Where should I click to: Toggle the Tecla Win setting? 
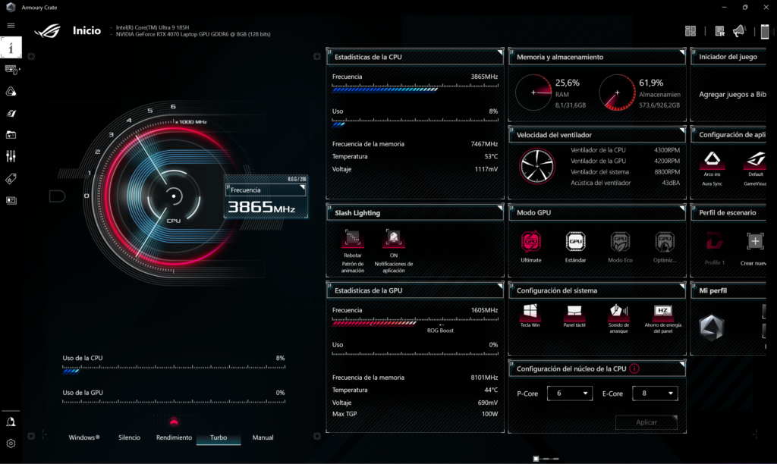(530, 312)
